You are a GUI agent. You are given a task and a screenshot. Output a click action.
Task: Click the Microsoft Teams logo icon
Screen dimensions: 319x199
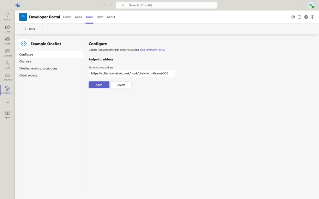pyautogui.click(x=18, y=5)
